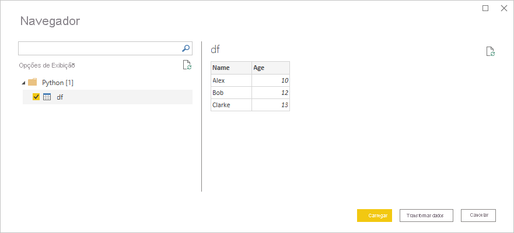Select the Clarke cell in preview table
514x233 pixels.
[x=231, y=105]
